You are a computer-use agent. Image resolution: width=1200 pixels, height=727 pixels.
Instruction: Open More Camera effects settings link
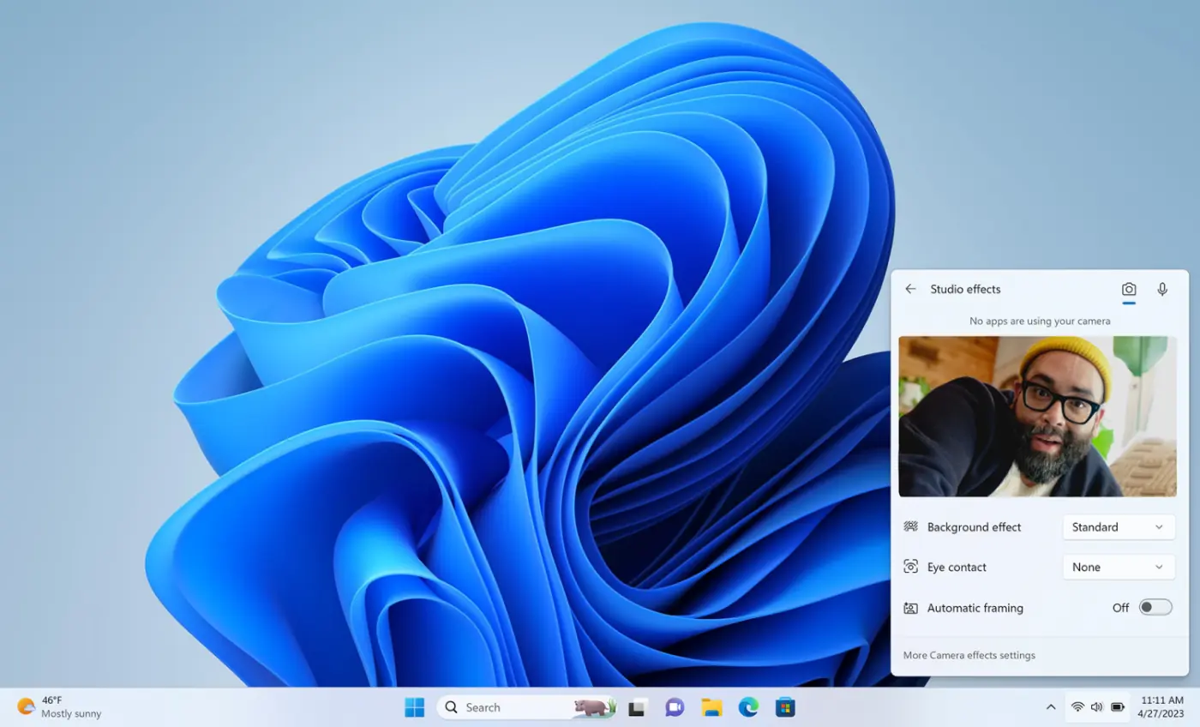click(969, 655)
